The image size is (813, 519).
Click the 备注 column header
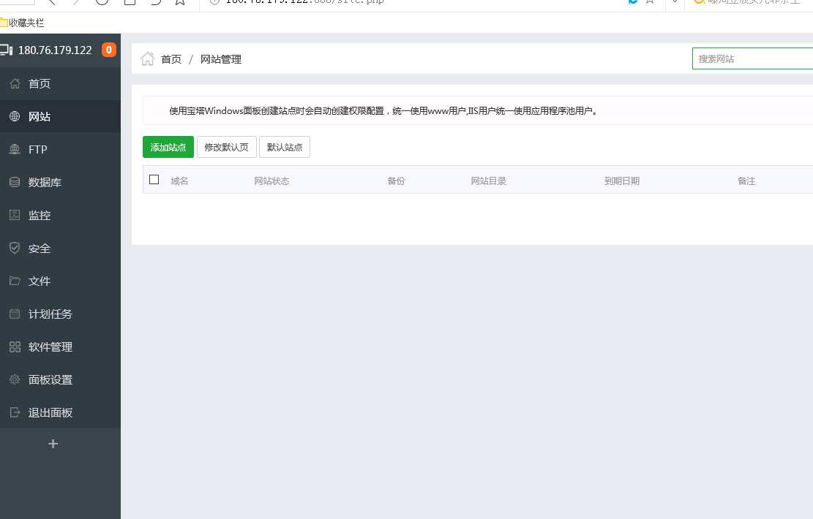(x=746, y=181)
